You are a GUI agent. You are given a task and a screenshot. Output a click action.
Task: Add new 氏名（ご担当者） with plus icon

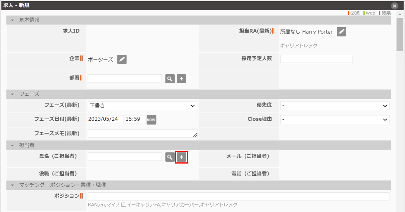tap(181, 157)
